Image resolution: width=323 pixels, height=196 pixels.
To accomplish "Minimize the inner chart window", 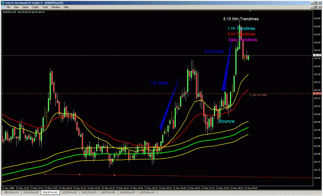I will [312, 7].
